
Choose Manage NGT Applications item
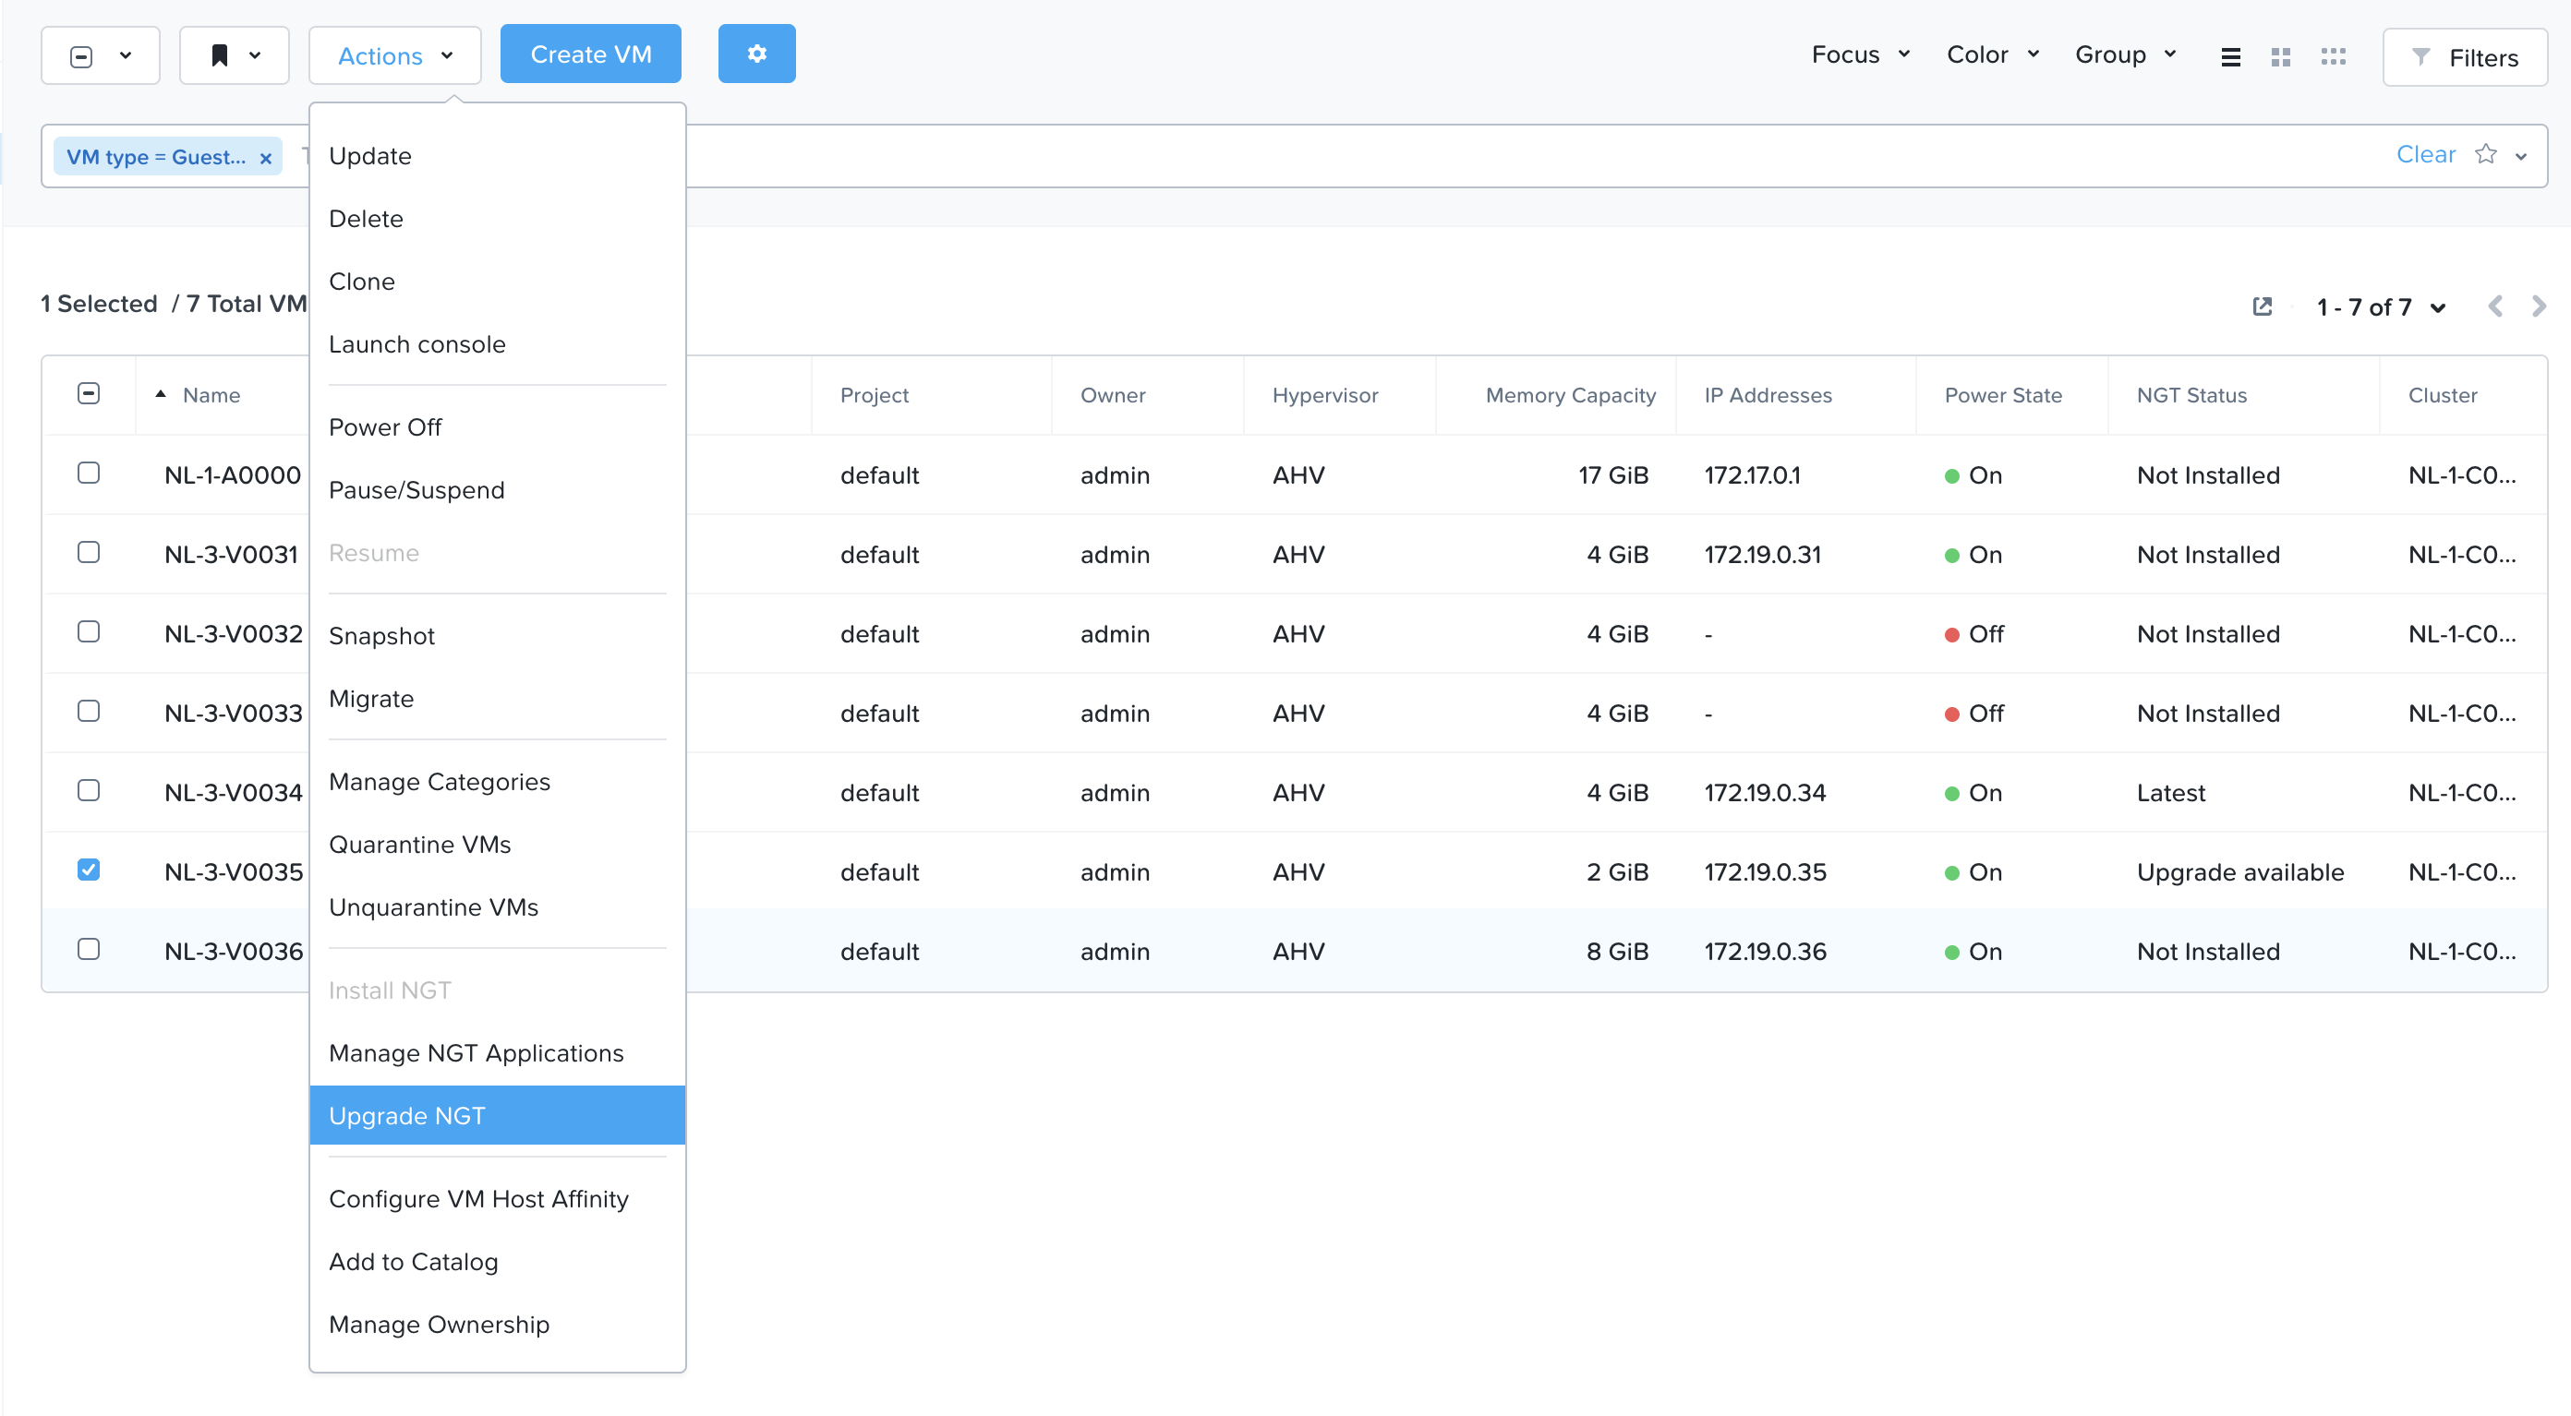(x=497, y=1053)
